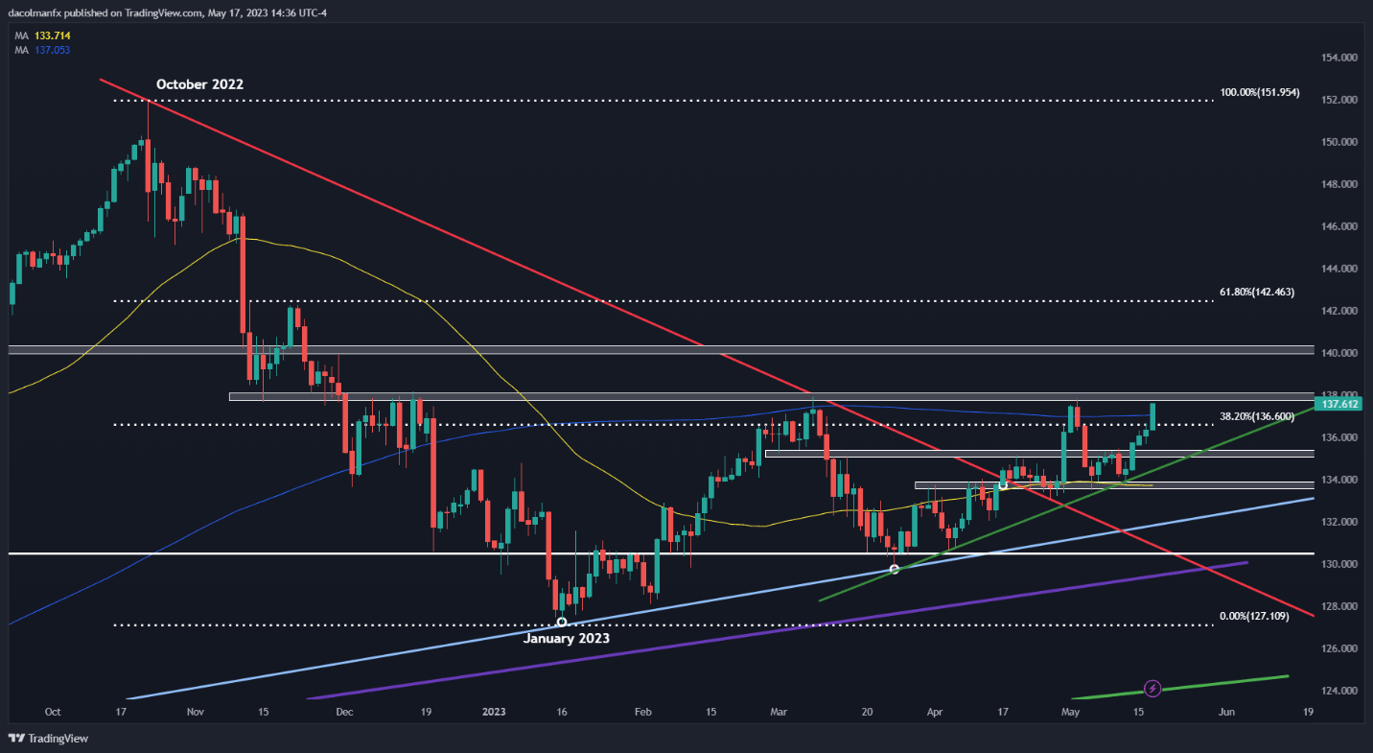Click the 0.00%(127.109) Fibonacci label
1373x753 pixels.
1255,617
